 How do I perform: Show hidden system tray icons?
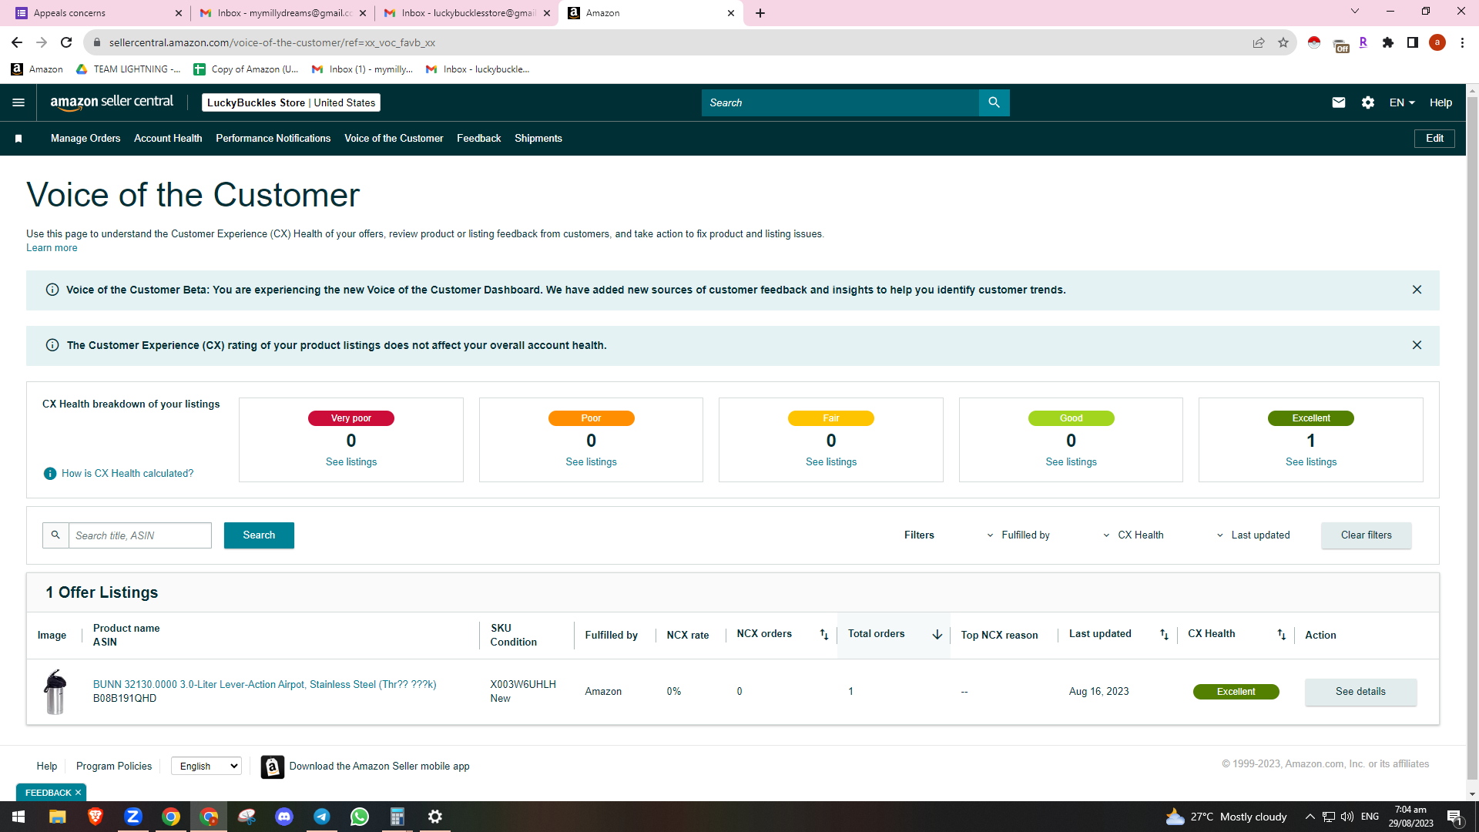pyautogui.click(x=1310, y=817)
